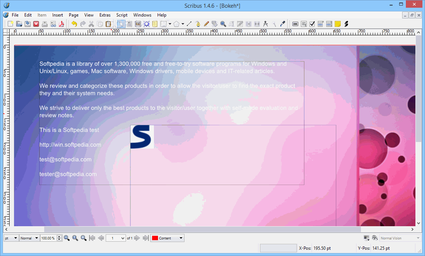The width and height of the screenshot is (425, 256).
Task: Open the Extras menu
Action: [105, 15]
